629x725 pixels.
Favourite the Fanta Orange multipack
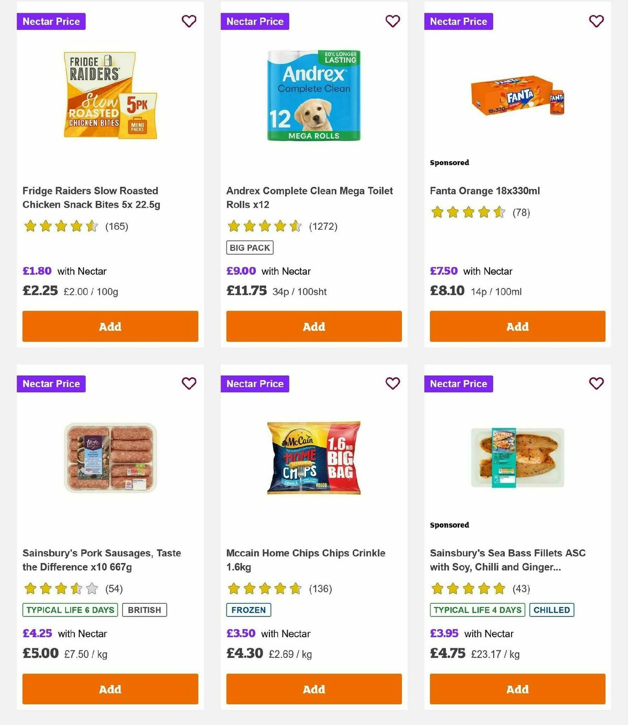click(595, 22)
